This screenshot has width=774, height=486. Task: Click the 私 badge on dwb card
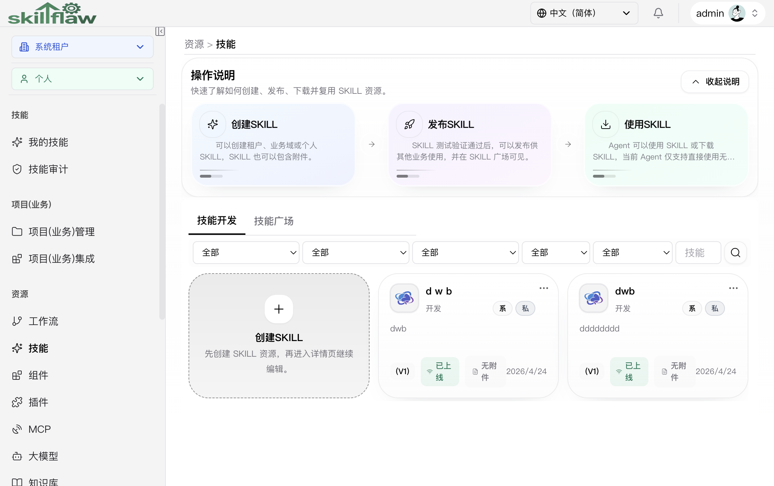click(x=715, y=308)
